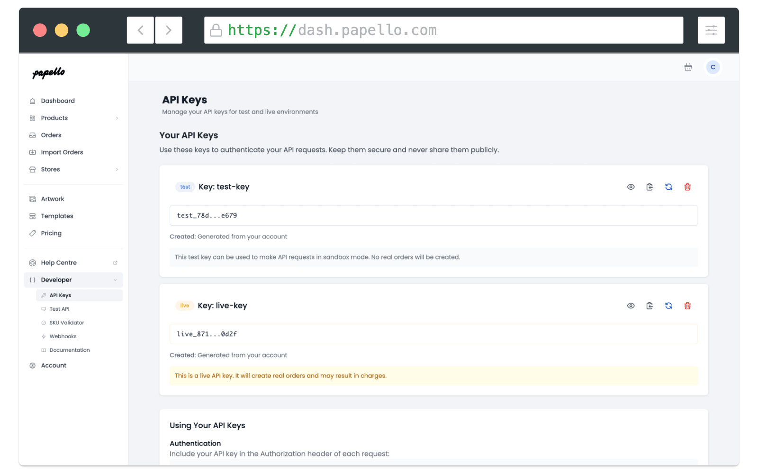Open the browser settings sliders icon
The width and height of the screenshot is (758, 473).
pos(711,30)
